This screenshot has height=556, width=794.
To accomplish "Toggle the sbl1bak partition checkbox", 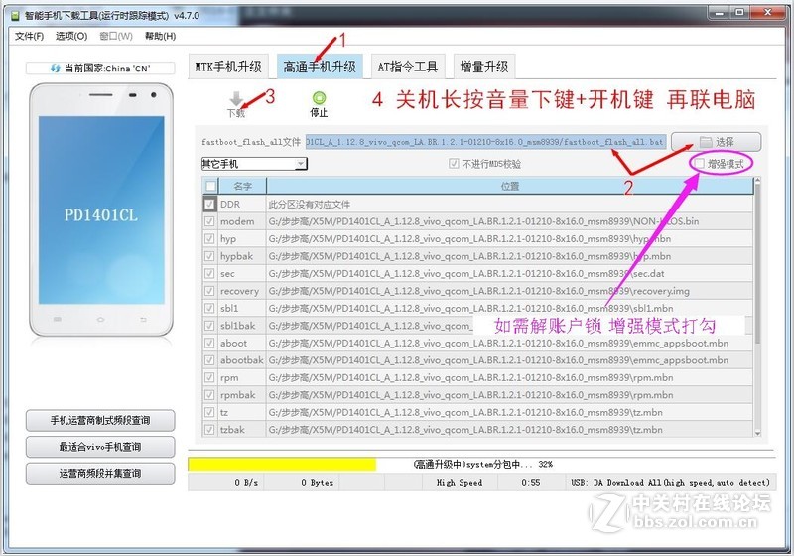I will [x=209, y=326].
